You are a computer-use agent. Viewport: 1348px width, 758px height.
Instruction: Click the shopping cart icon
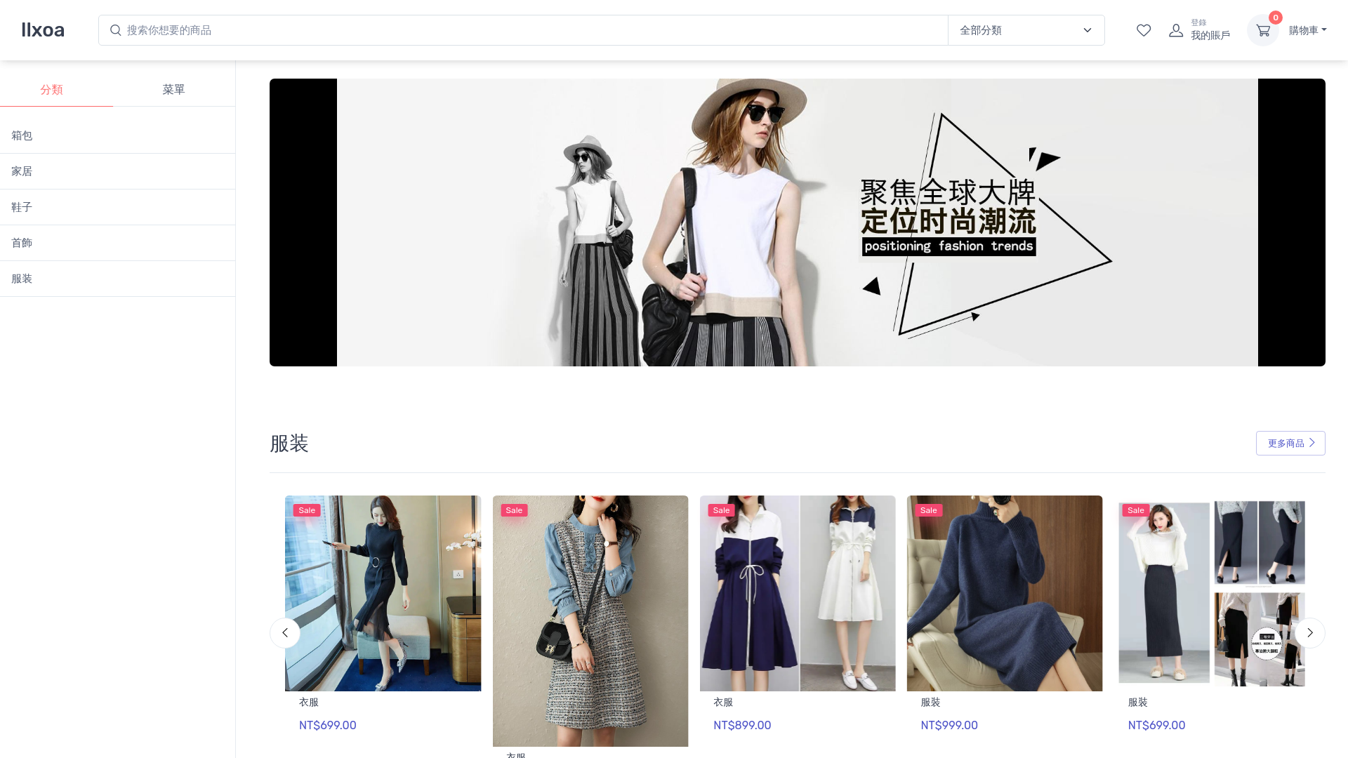tap(1263, 30)
